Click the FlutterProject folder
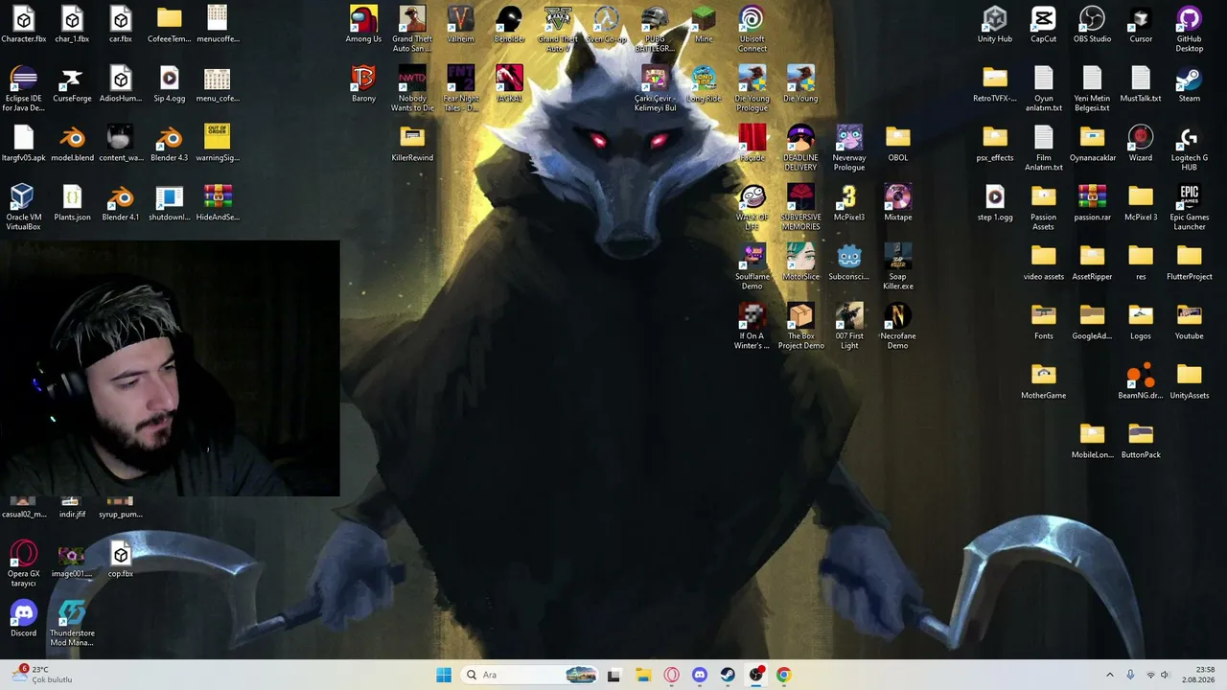1227x690 pixels. coord(1189,263)
